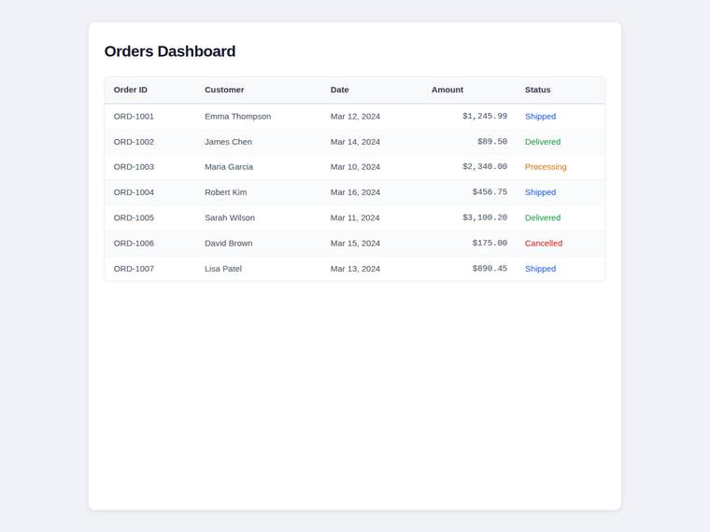This screenshot has width=710, height=532.
Task: Select customer Emma Thompson
Action: (x=237, y=117)
